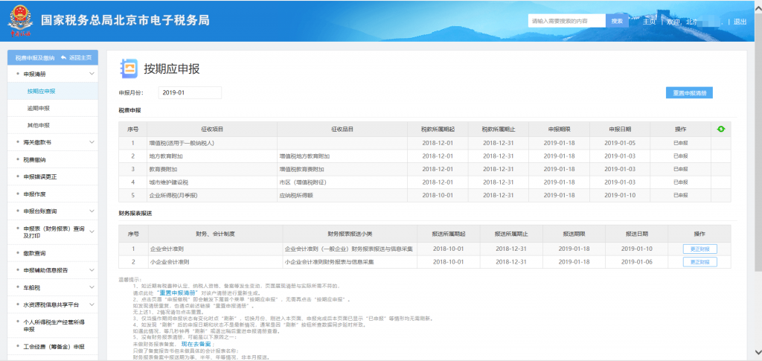
Task: Open the 申报作废 menu item
Action: click(x=53, y=194)
